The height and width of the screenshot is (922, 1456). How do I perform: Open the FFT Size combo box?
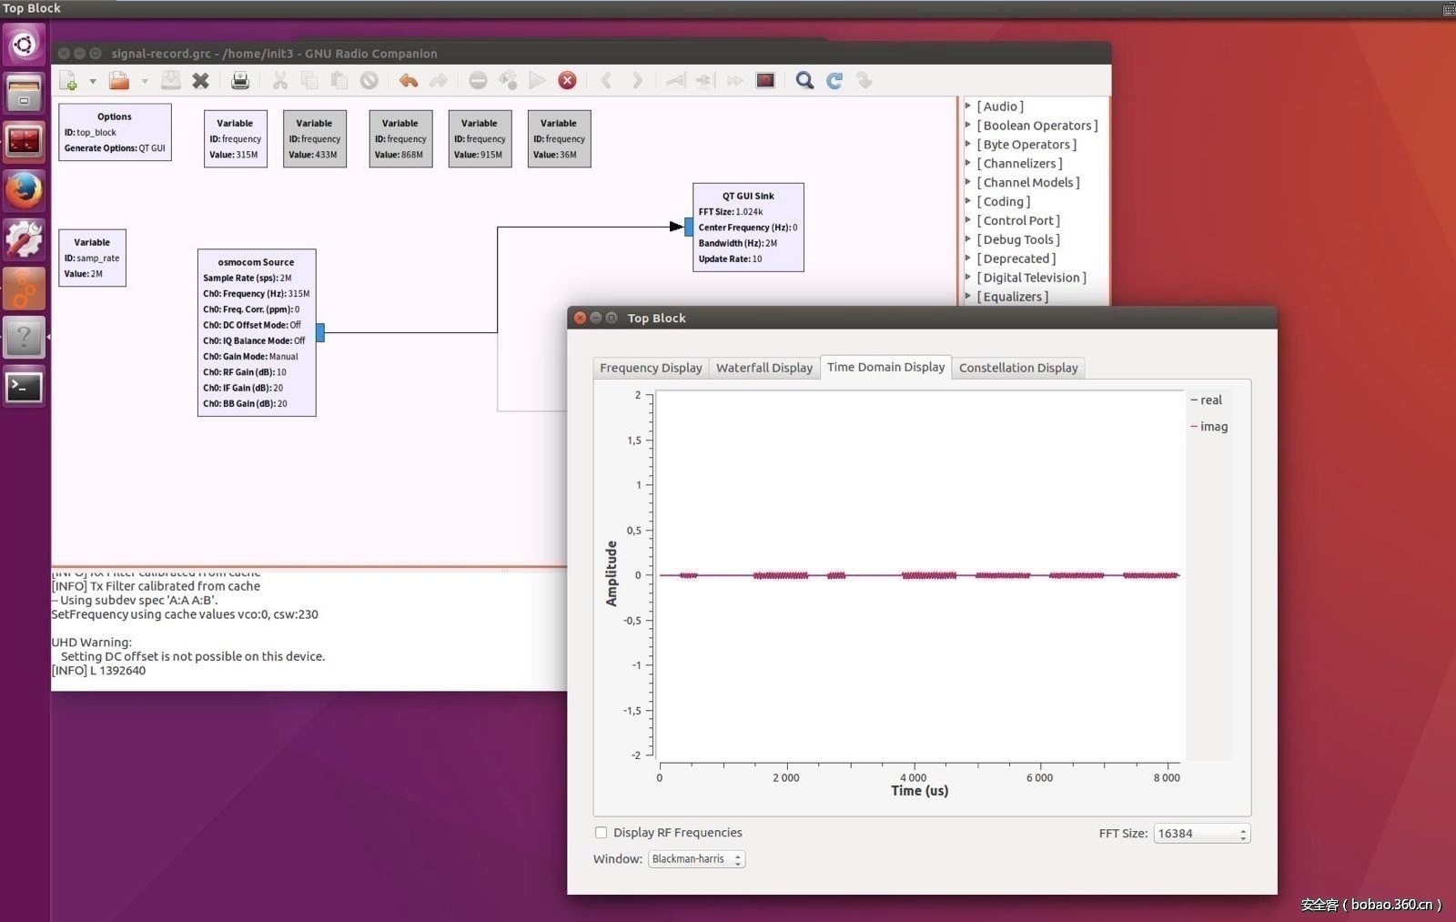pyautogui.click(x=1201, y=834)
